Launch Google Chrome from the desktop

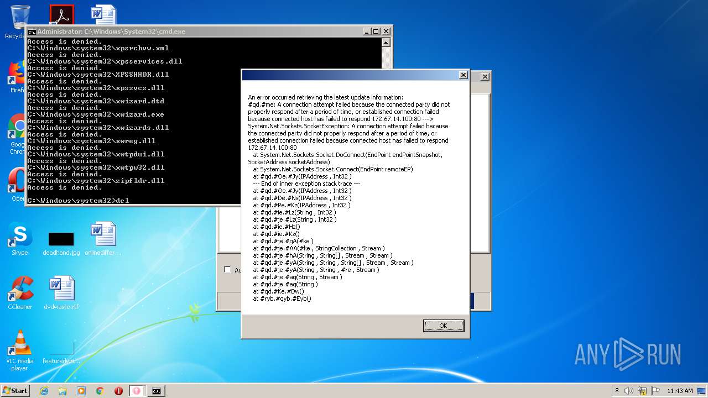coord(18,134)
